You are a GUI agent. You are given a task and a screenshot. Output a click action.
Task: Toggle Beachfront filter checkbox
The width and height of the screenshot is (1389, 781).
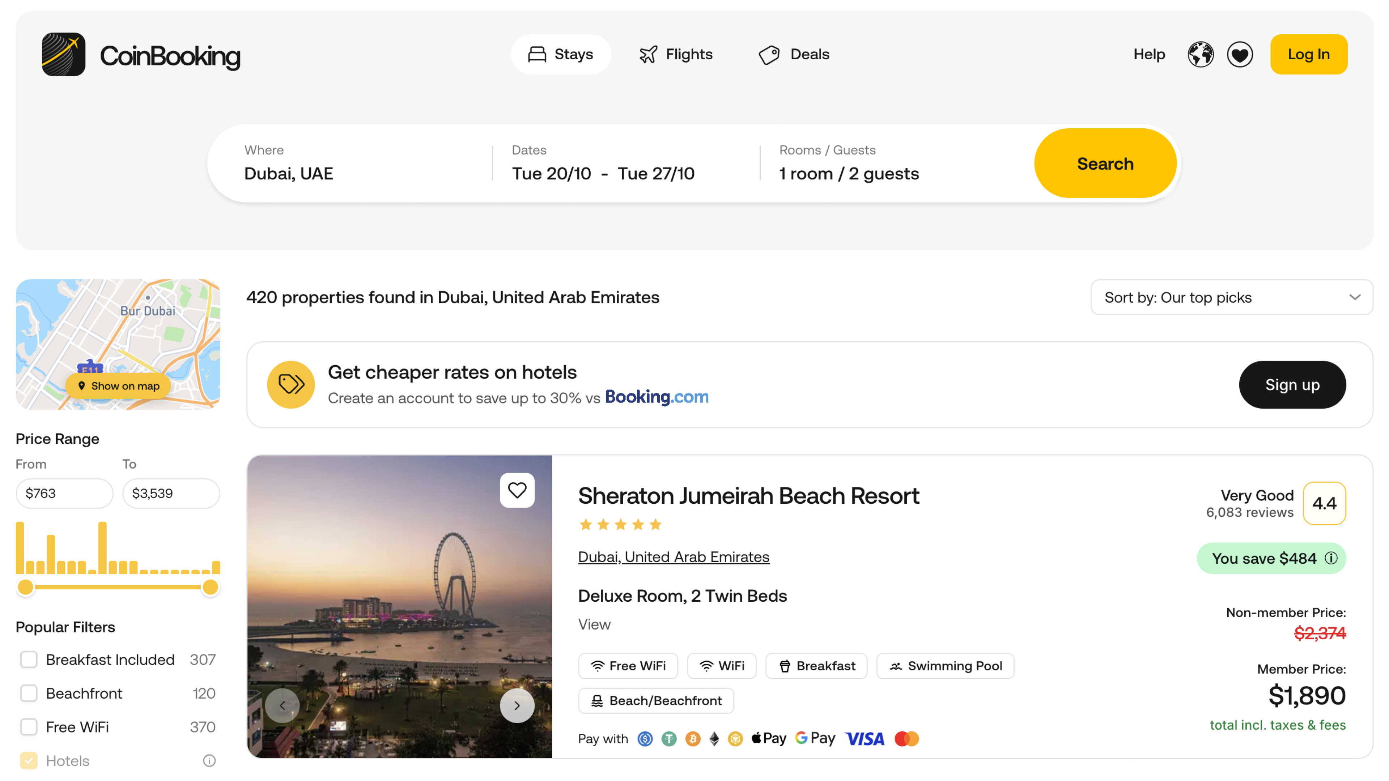point(29,693)
